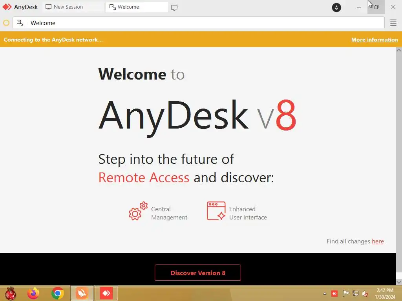Viewport: 402px width, 301px height.
Task: Restore down the AnyDesk window
Action: click(376, 7)
